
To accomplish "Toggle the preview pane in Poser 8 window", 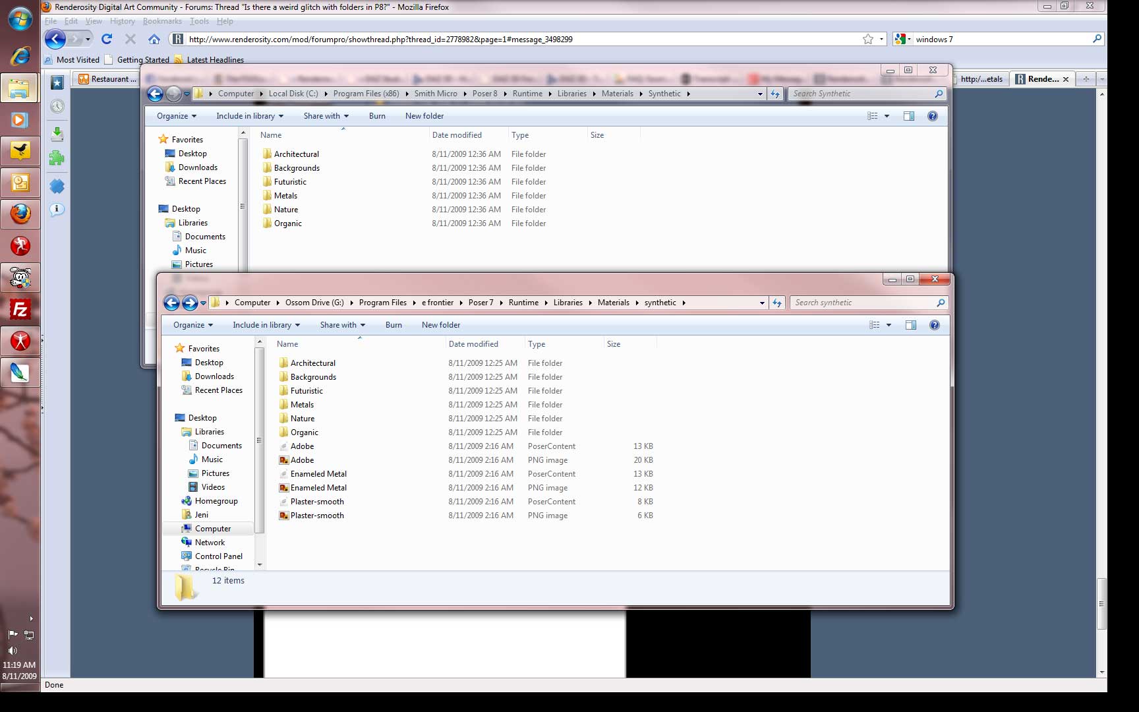I will [909, 116].
